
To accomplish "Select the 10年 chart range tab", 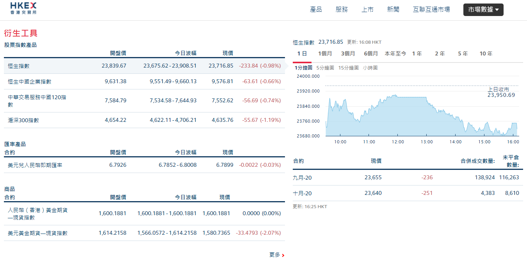I will click(x=486, y=54).
